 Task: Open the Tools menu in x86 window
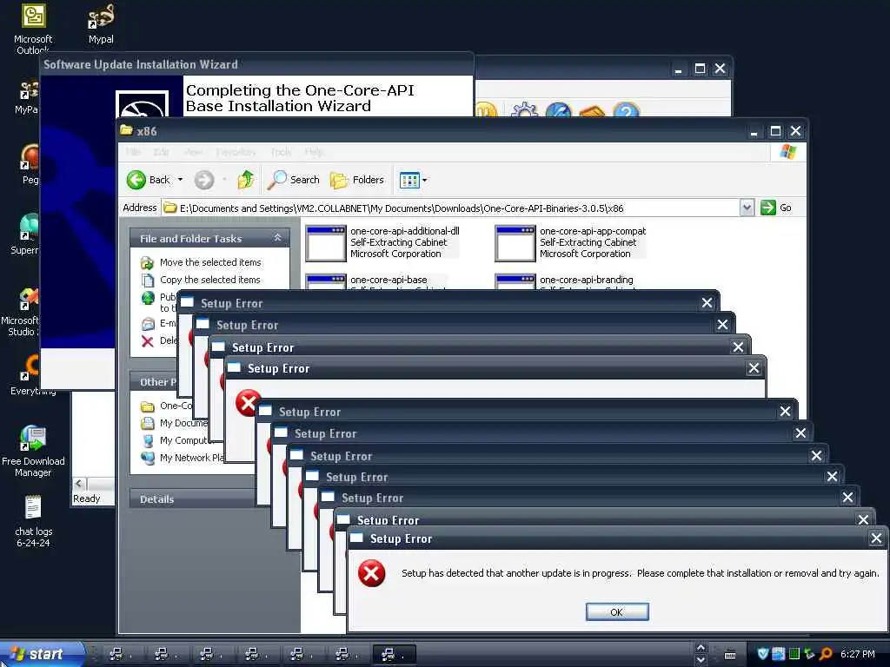click(281, 152)
